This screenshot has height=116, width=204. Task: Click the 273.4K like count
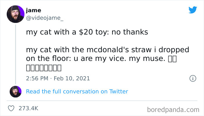(x=28, y=108)
